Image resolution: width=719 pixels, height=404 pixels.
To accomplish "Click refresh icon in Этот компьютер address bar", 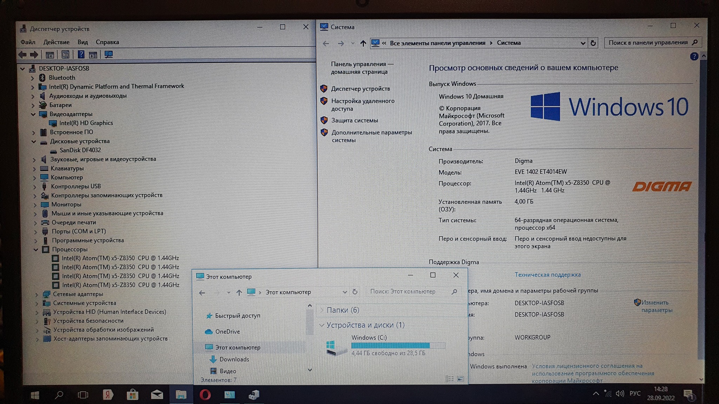I will (x=355, y=292).
